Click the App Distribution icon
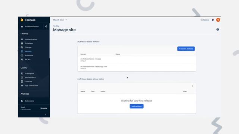Viewport: 239px width, 134px height. tap(22, 86)
